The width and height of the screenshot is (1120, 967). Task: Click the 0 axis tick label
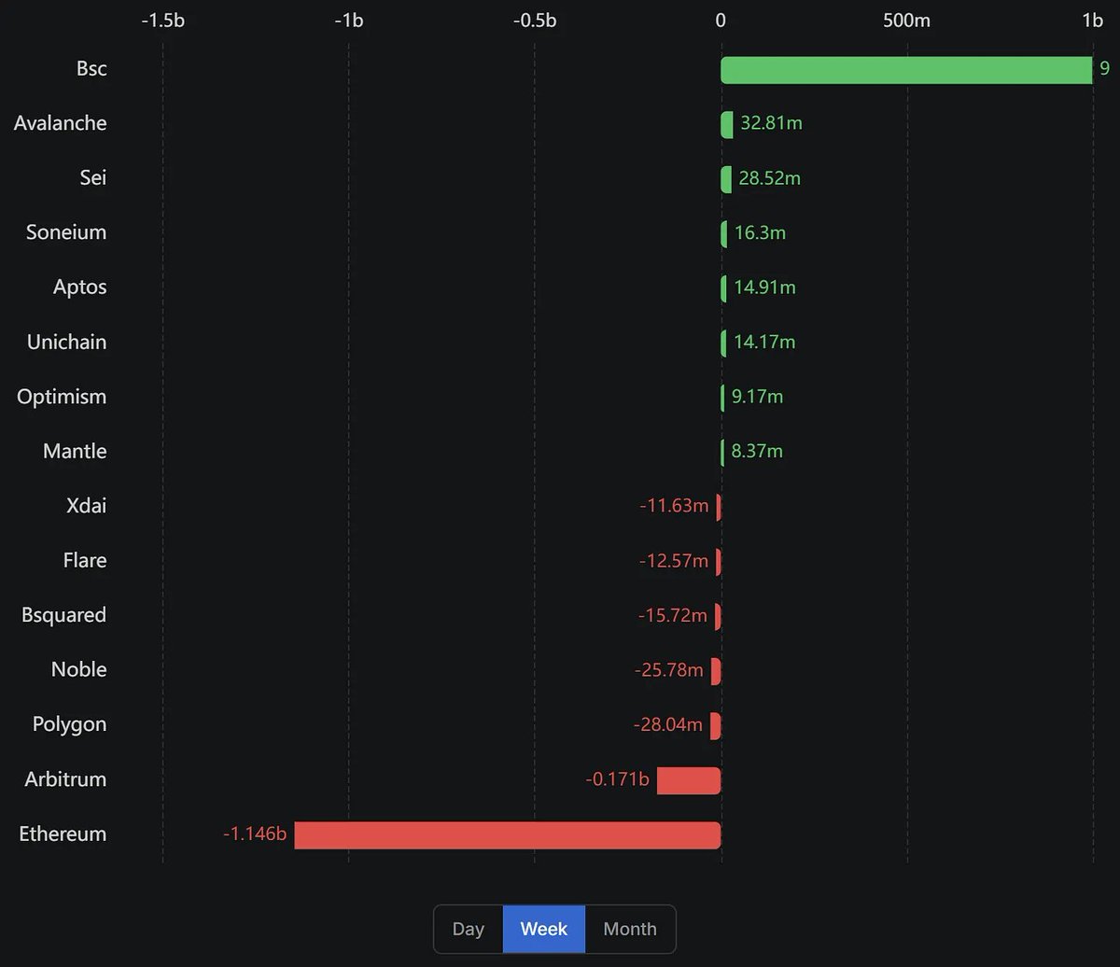coord(721,20)
